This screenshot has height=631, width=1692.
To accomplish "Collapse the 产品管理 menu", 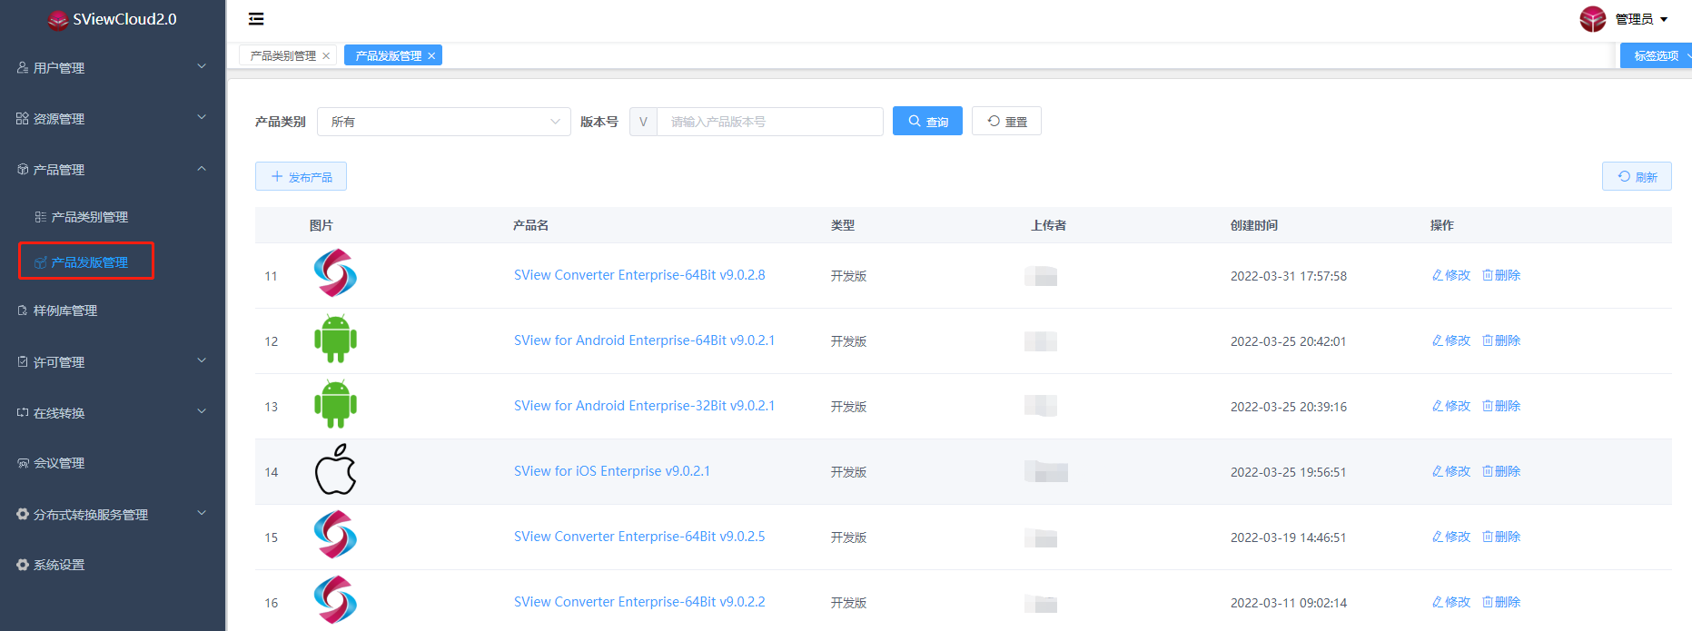I will (113, 170).
